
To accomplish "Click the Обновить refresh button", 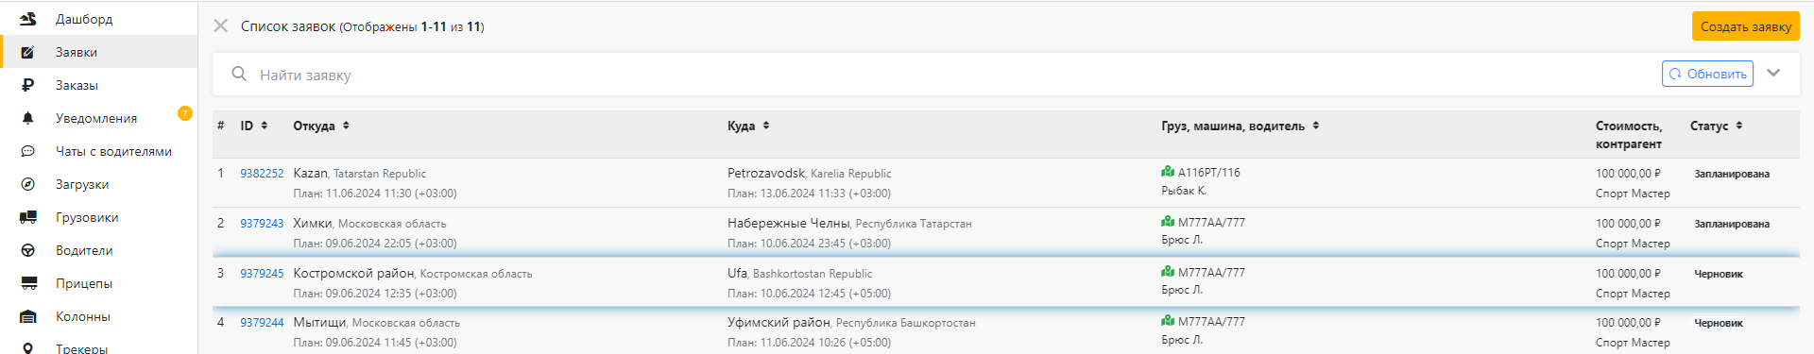I will [1707, 74].
